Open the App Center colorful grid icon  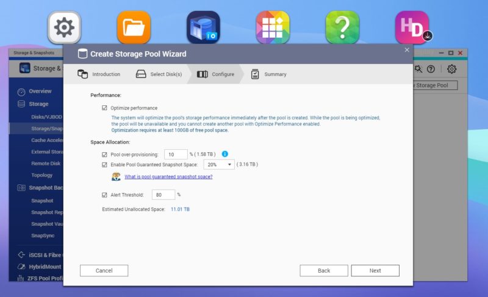click(x=273, y=27)
